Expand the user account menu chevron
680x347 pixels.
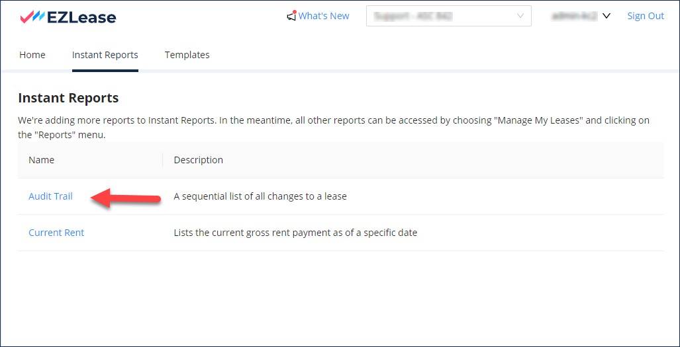[606, 16]
